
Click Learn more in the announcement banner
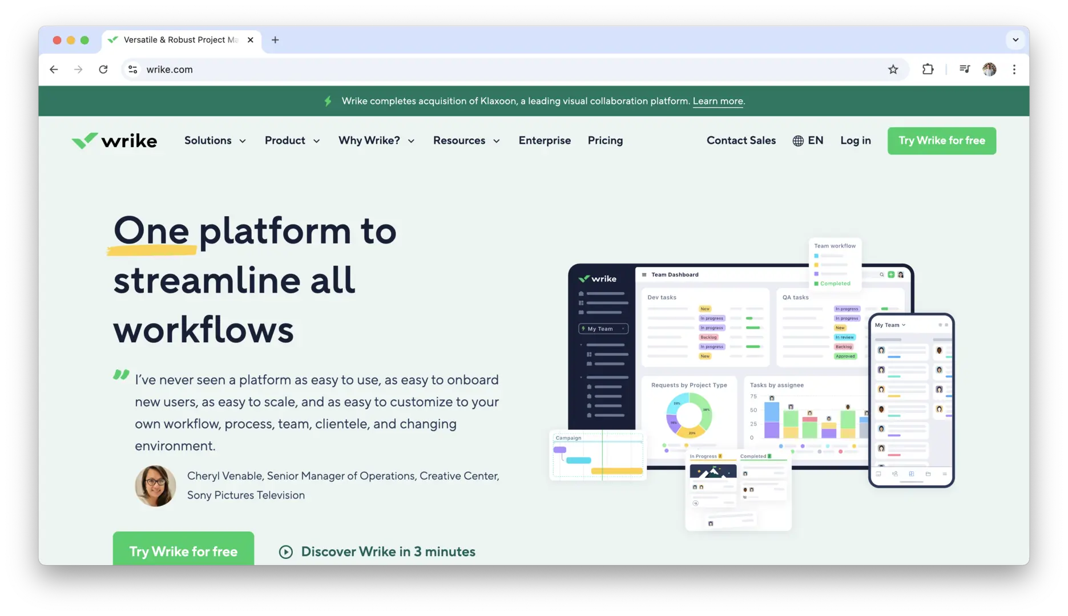(718, 101)
